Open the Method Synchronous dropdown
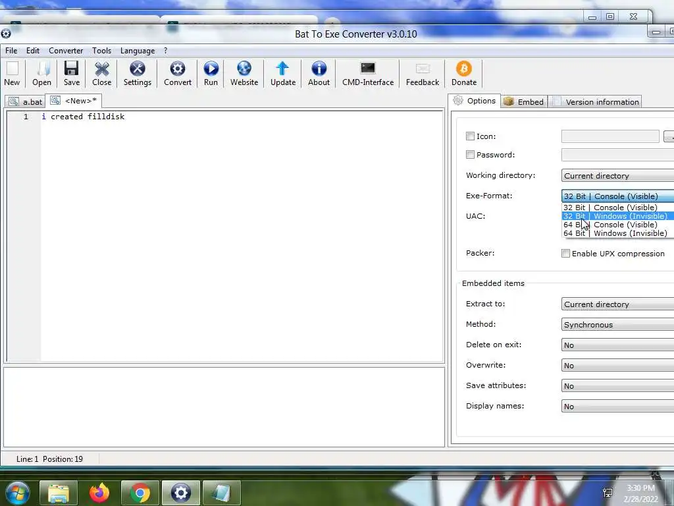674x506 pixels. 617,324
